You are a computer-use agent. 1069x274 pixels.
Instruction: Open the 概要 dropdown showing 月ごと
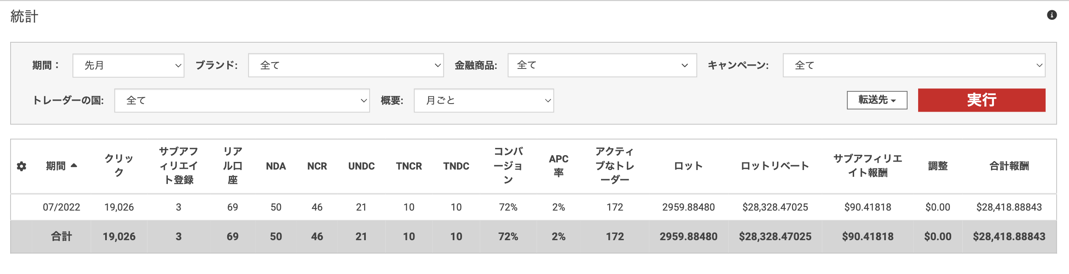(x=483, y=101)
